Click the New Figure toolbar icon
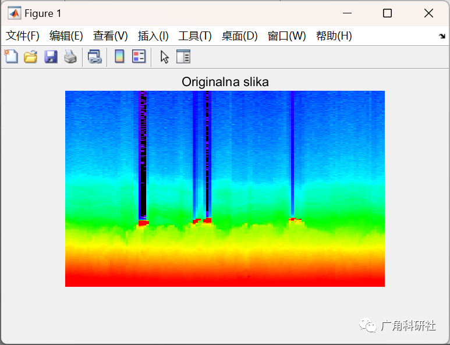The image size is (450, 345). pos(11,56)
